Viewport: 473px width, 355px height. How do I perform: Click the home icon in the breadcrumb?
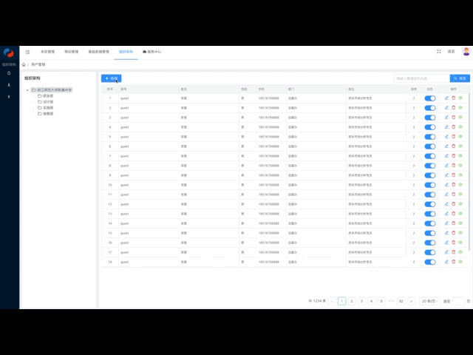[24, 64]
